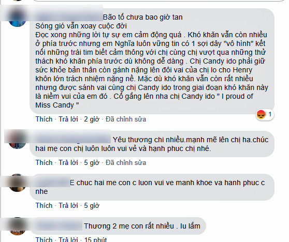
Task: View edit history on the second comment
Action: (x=126, y=163)
